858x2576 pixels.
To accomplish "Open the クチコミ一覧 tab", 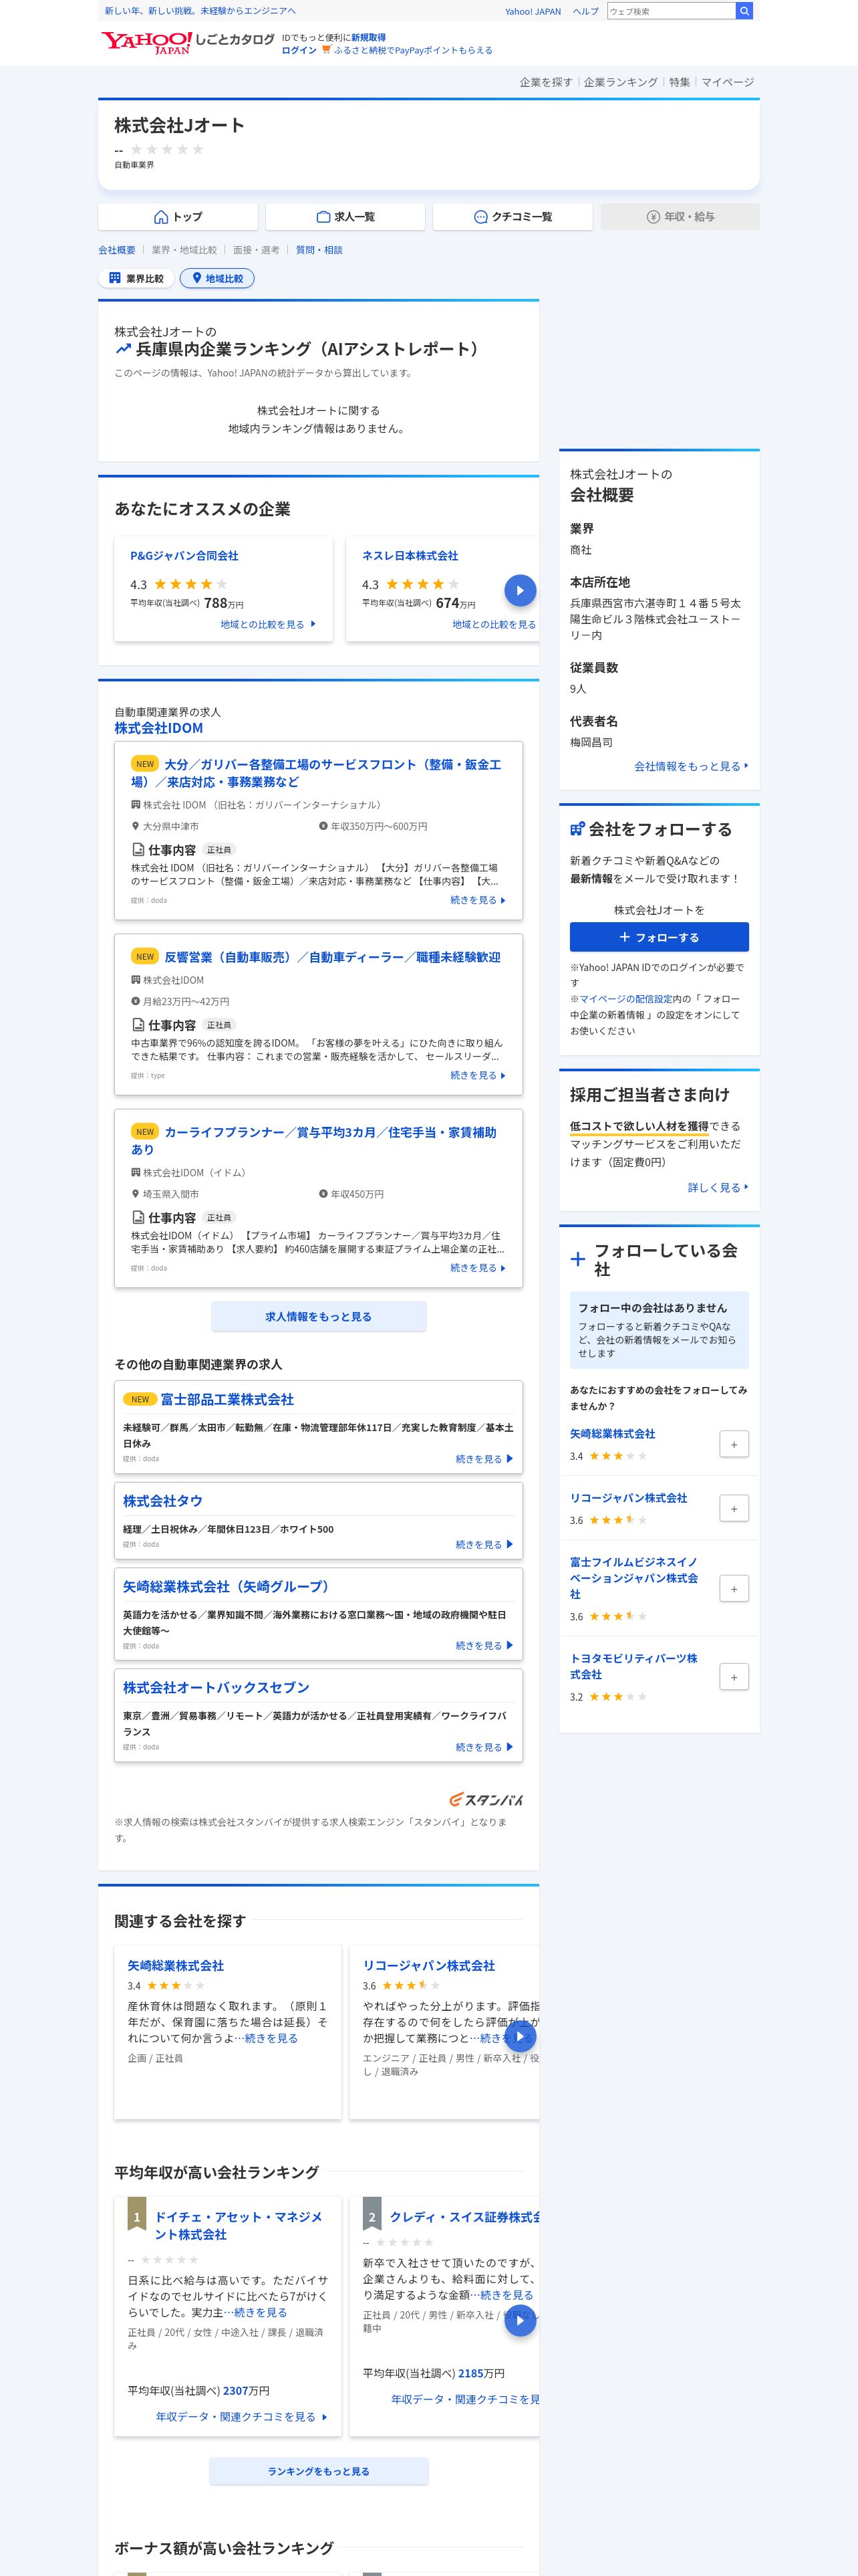I will pos(513,217).
